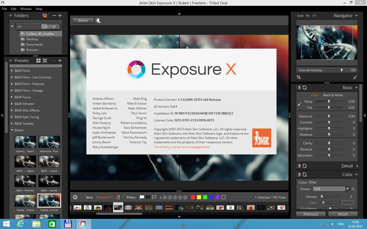
Task: Open the Window menu
Action: click(x=26, y=9)
